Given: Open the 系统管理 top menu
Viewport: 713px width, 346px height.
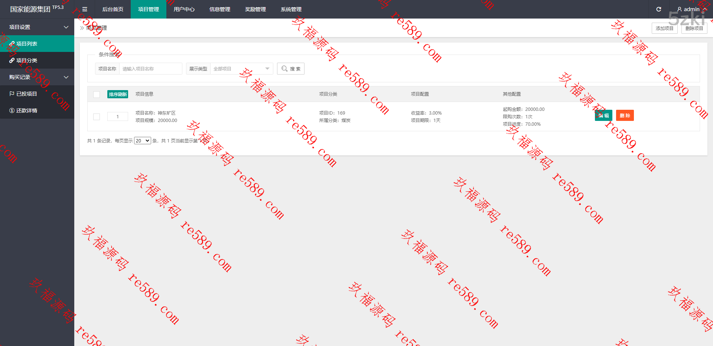Looking at the screenshot, I should point(291,9).
